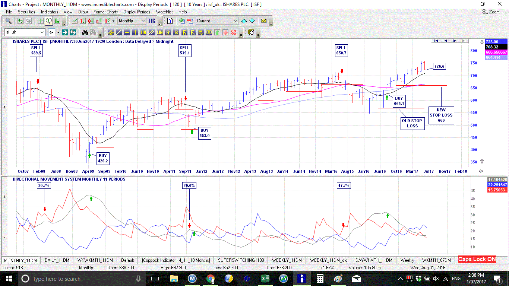Click the price scale down arrow near 350
The width and height of the screenshot is (509, 286).
pyautogui.click(x=482, y=162)
